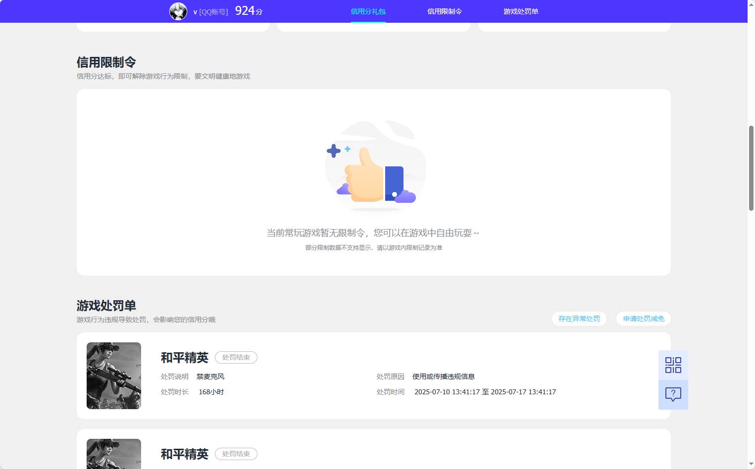This screenshot has height=469, width=755.
Task: Select the first 和平精英 game icon
Action: click(x=113, y=375)
